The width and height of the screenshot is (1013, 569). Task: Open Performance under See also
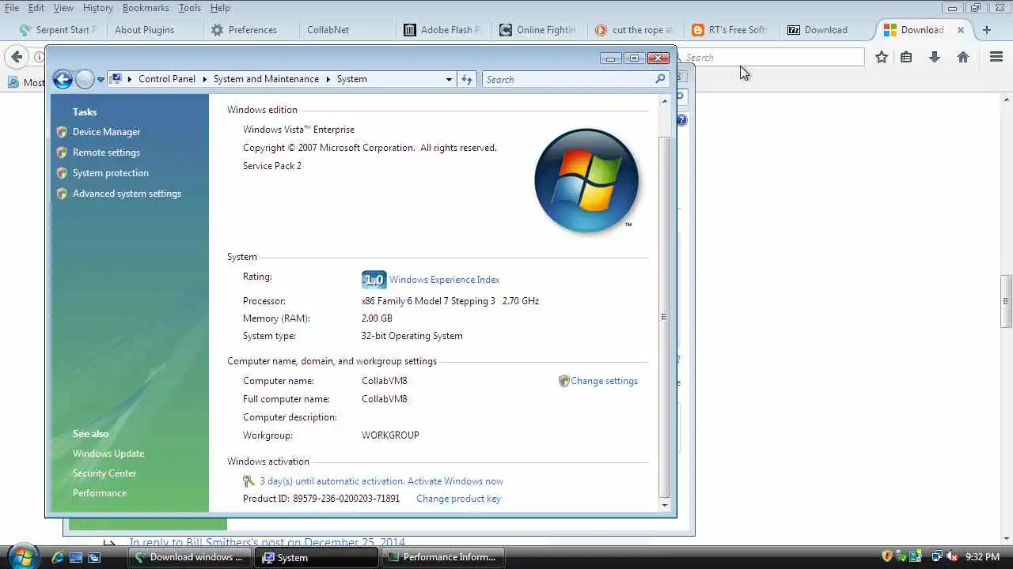tap(100, 493)
